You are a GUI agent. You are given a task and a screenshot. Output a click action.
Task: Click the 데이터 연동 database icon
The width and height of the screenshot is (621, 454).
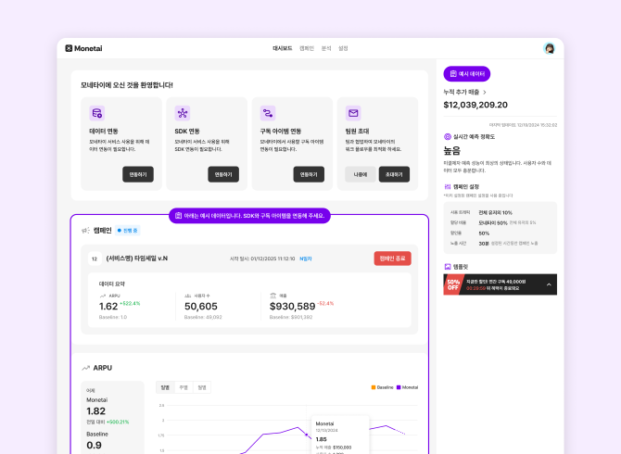click(97, 113)
